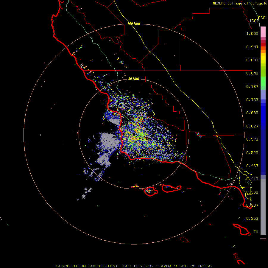The width and height of the screenshot is (268, 268).
Task: Select the 0.627 scale value
Action: (x=252, y=126)
